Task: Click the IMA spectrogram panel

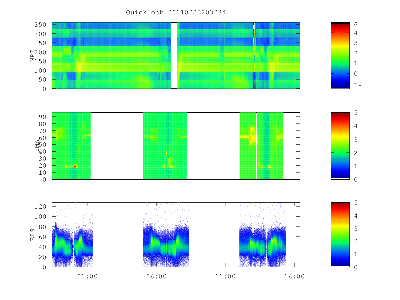Action: click(176, 146)
